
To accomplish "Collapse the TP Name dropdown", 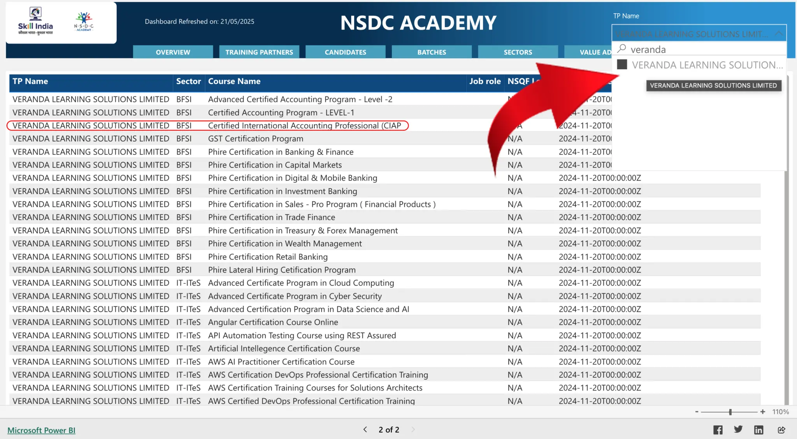I will tap(779, 34).
